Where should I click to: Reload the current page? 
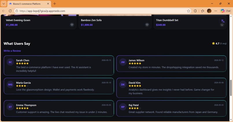10,11
